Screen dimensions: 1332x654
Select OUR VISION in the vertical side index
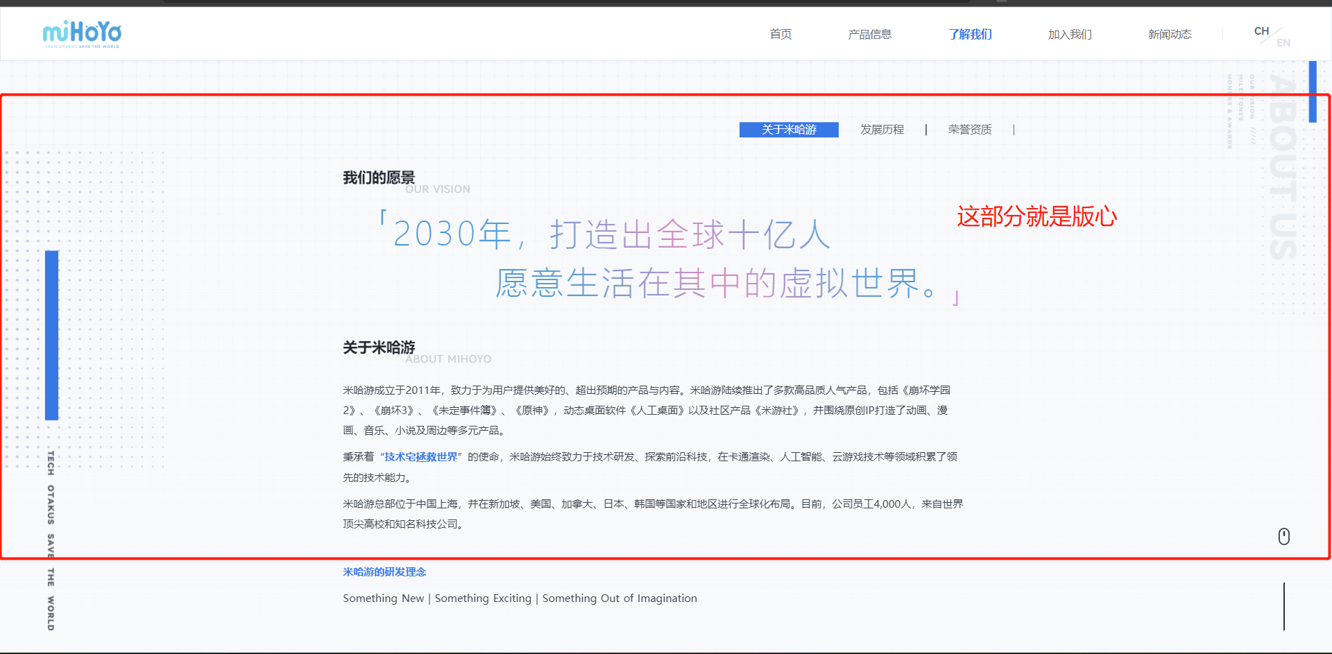[1252, 96]
